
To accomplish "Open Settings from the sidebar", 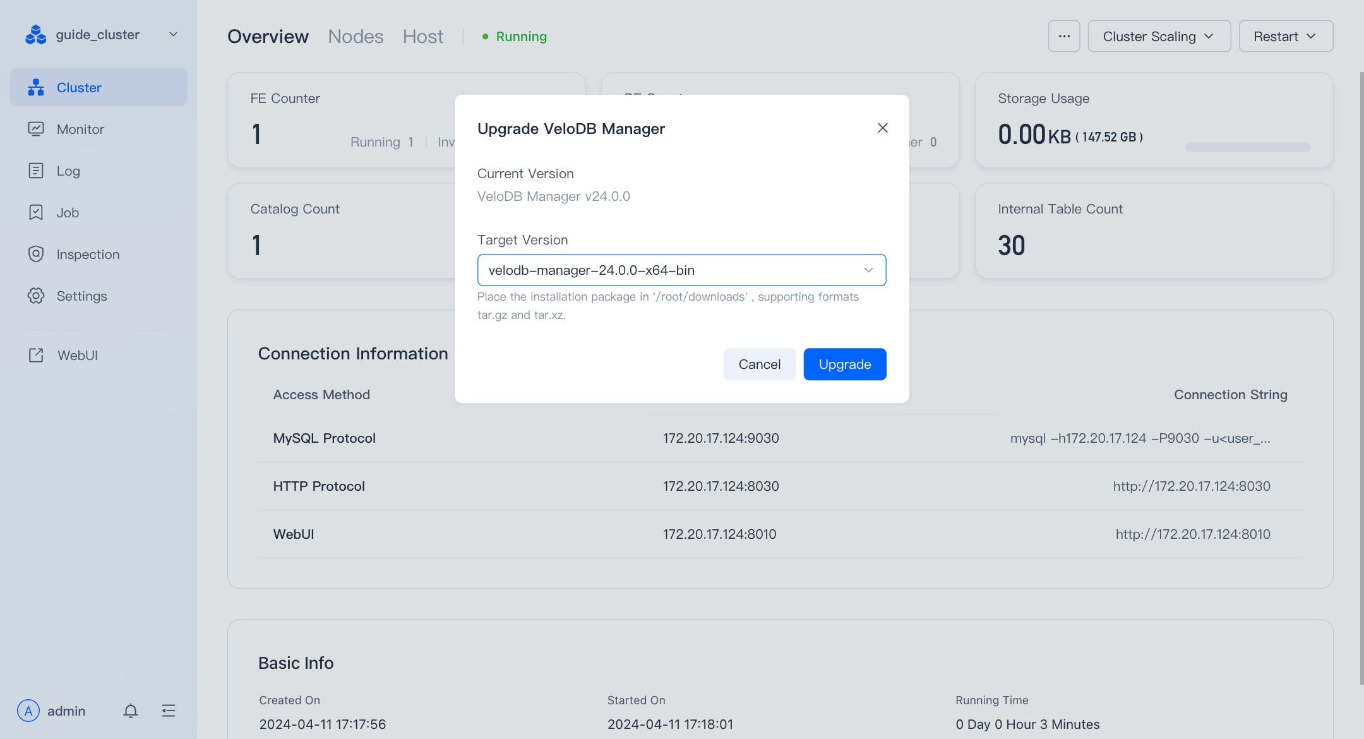I will pos(99,296).
